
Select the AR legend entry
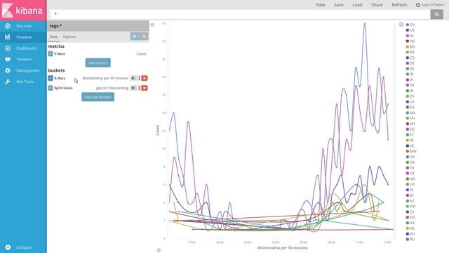[x=410, y=223]
